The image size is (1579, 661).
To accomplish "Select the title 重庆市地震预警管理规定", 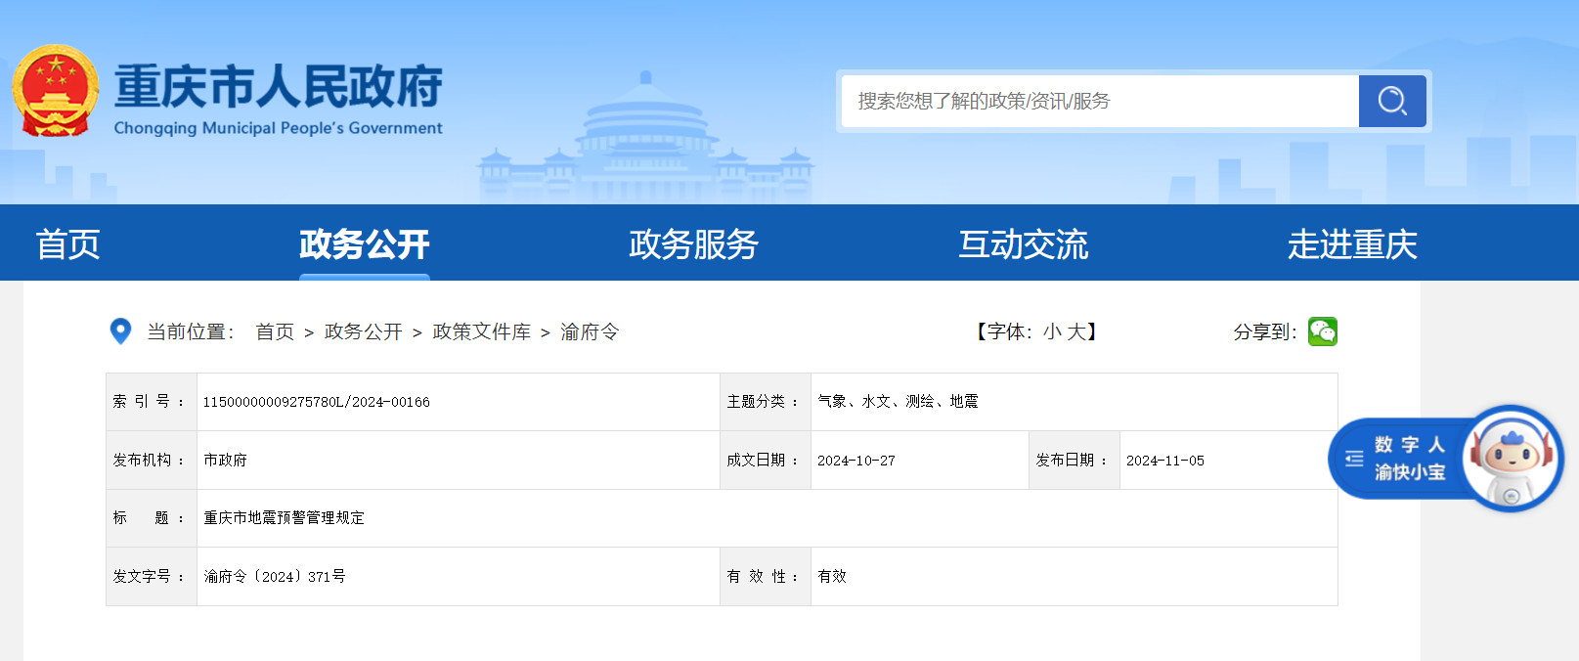I will coord(284,518).
